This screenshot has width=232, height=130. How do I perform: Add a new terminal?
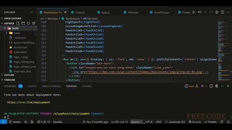point(202,86)
